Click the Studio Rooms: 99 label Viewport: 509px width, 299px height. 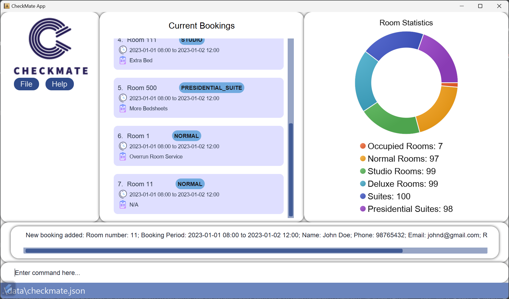(402, 171)
